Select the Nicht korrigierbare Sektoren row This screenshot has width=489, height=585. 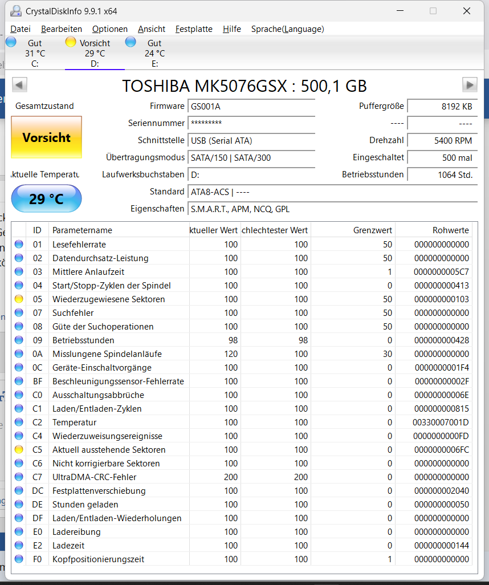coord(242,463)
